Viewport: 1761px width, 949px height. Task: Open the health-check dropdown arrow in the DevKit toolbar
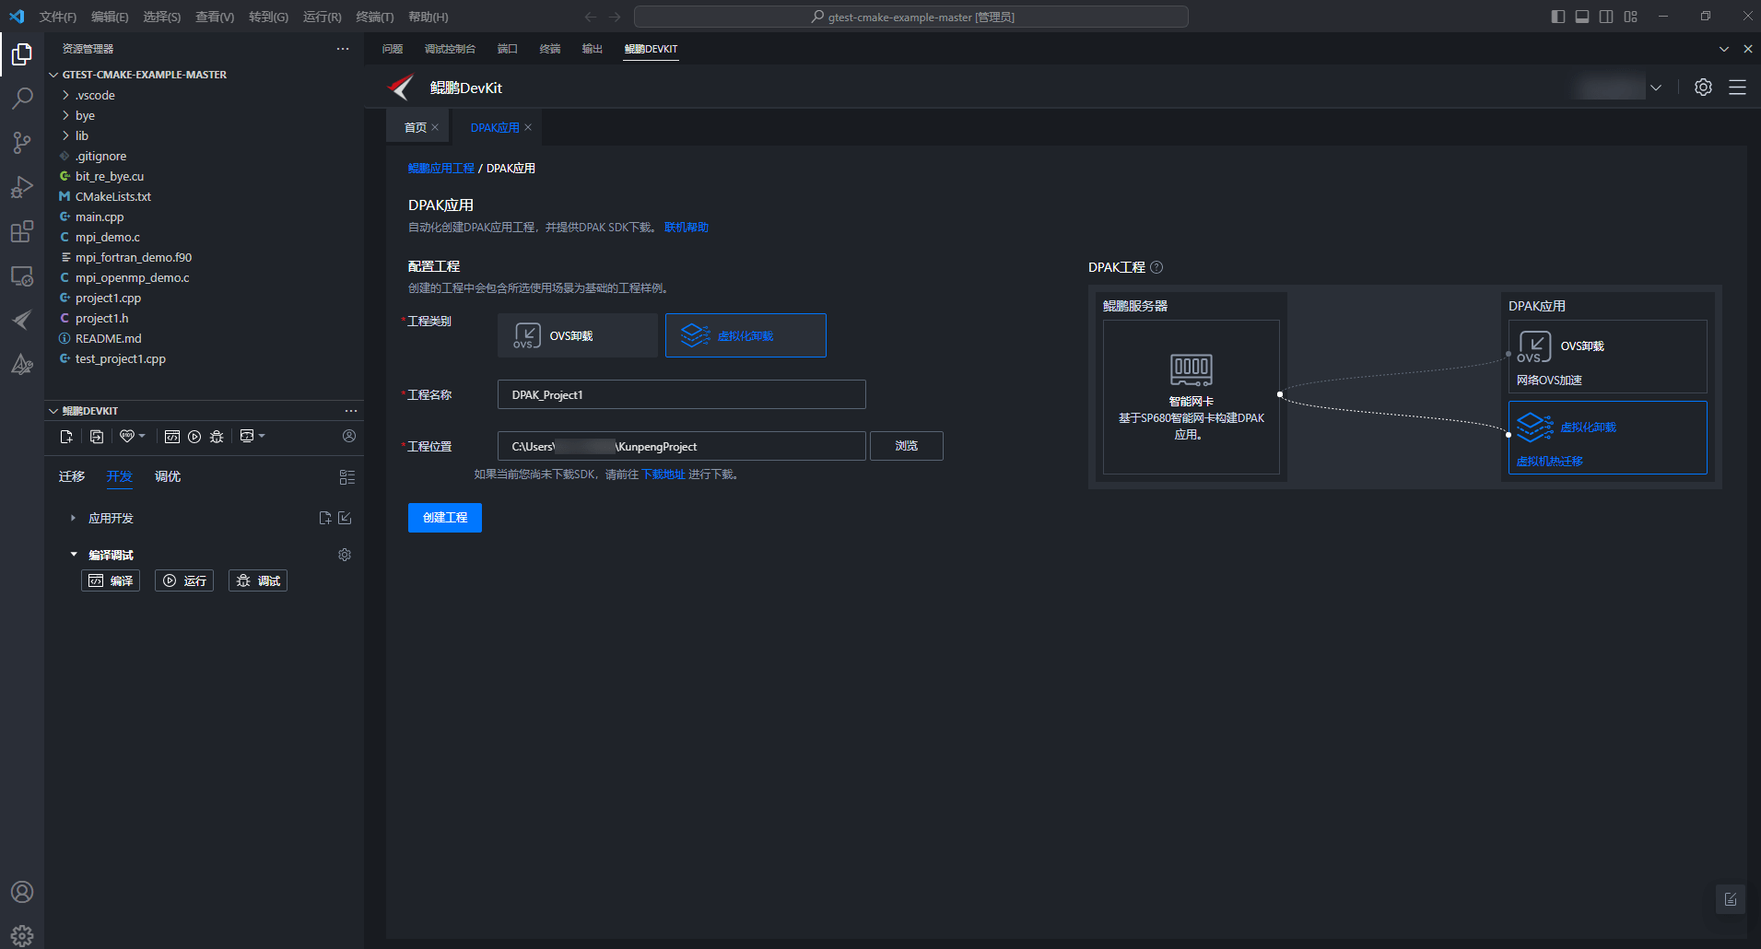[142, 436]
